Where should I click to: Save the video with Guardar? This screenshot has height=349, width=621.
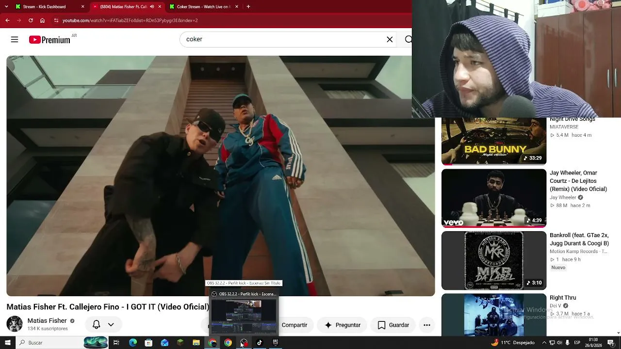(x=393, y=325)
